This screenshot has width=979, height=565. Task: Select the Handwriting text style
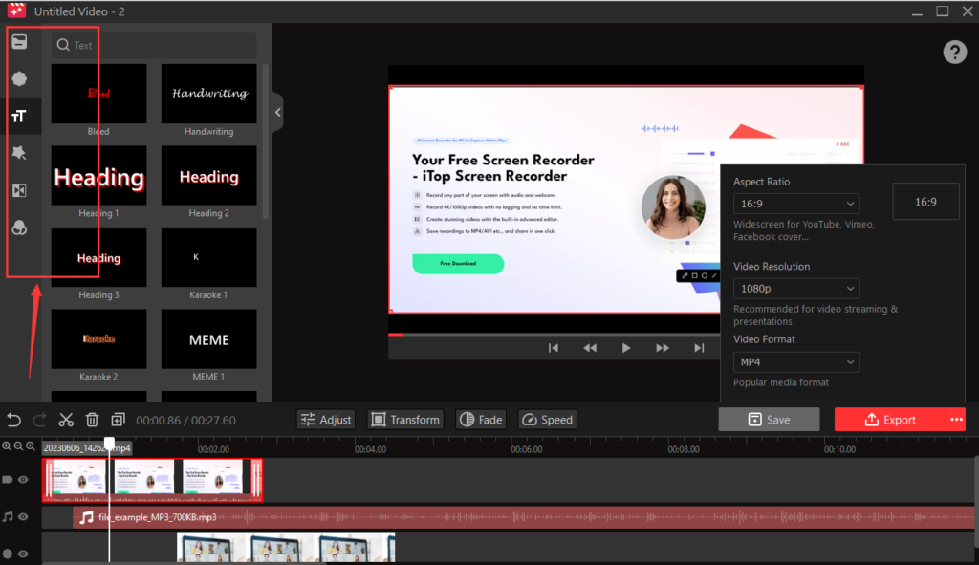(208, 94)
